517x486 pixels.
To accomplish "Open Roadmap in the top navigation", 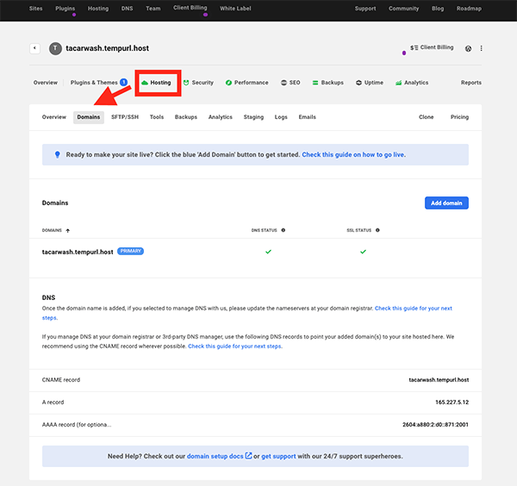I will [x=469, y=9].
